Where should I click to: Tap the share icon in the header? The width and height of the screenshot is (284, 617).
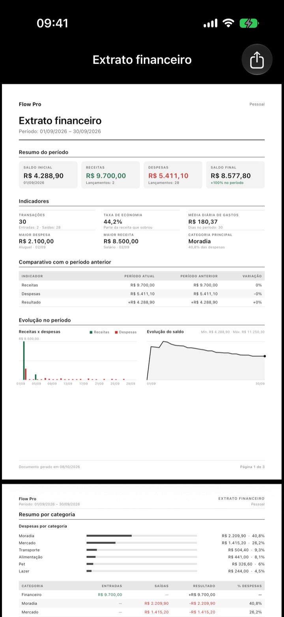[x=257, y=60]
